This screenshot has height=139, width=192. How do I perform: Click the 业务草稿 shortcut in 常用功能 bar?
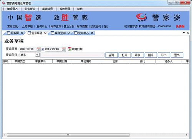(27, 26)
